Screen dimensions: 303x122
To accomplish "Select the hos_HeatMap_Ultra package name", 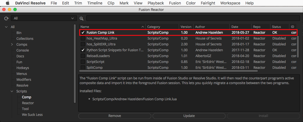I will (102, 38).
